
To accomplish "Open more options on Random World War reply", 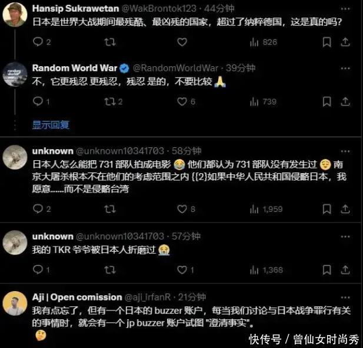I will (345, 68).
